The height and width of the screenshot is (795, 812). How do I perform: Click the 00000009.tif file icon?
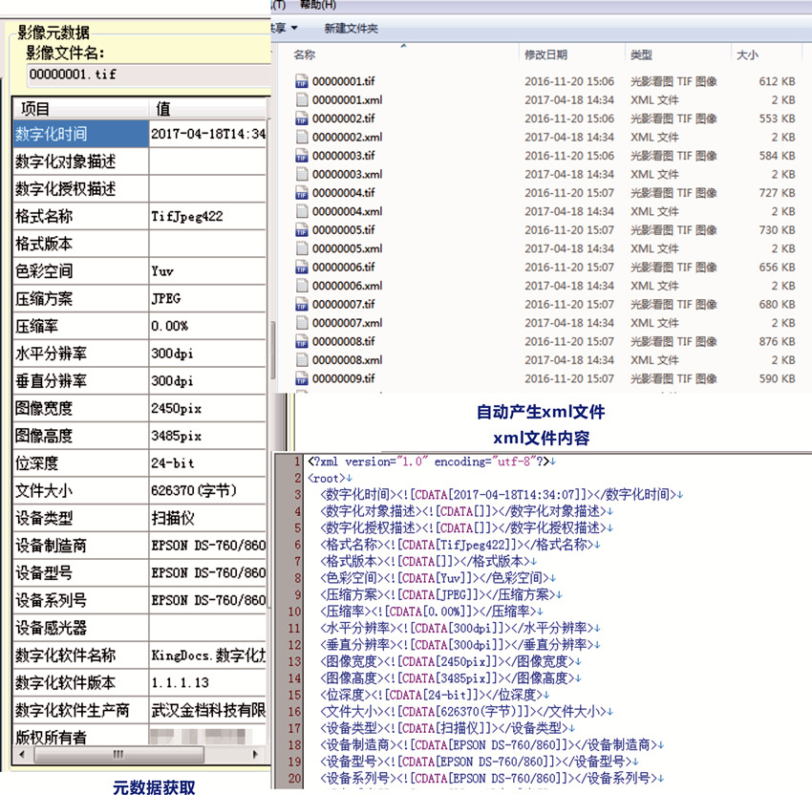coord(302,379)
